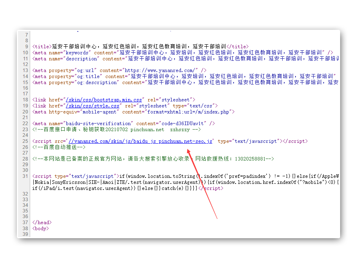Click the 百度自动推送 comment on line 26
The width and height of the screenshot is (357, 268).
59,147
